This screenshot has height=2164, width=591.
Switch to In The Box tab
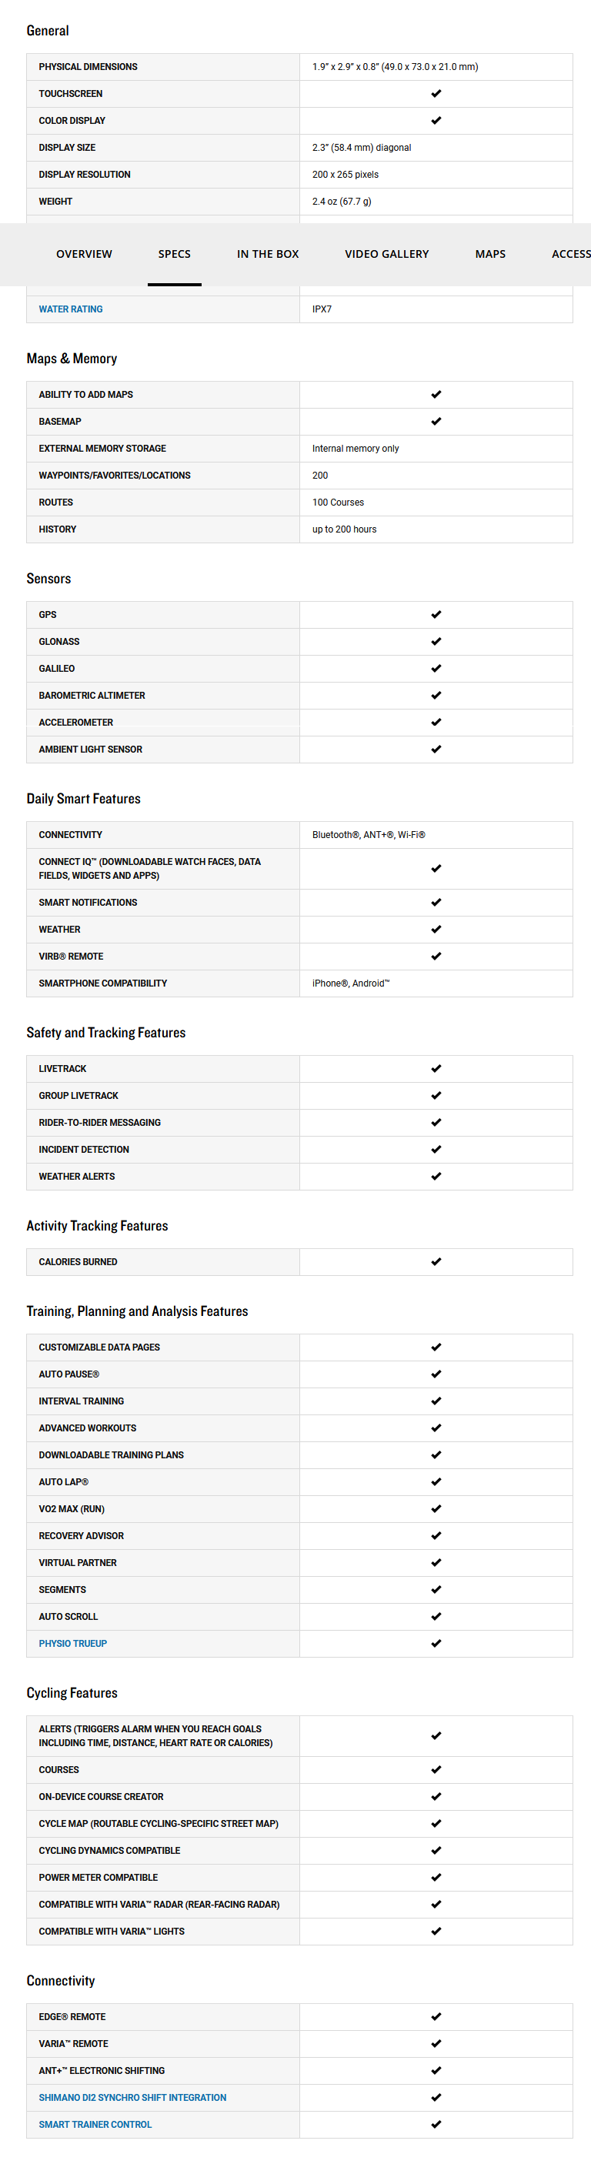[268, 254]
